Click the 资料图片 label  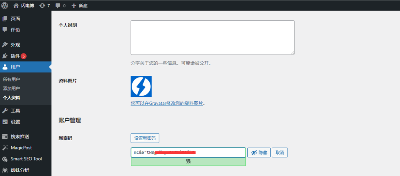(68, 81)
